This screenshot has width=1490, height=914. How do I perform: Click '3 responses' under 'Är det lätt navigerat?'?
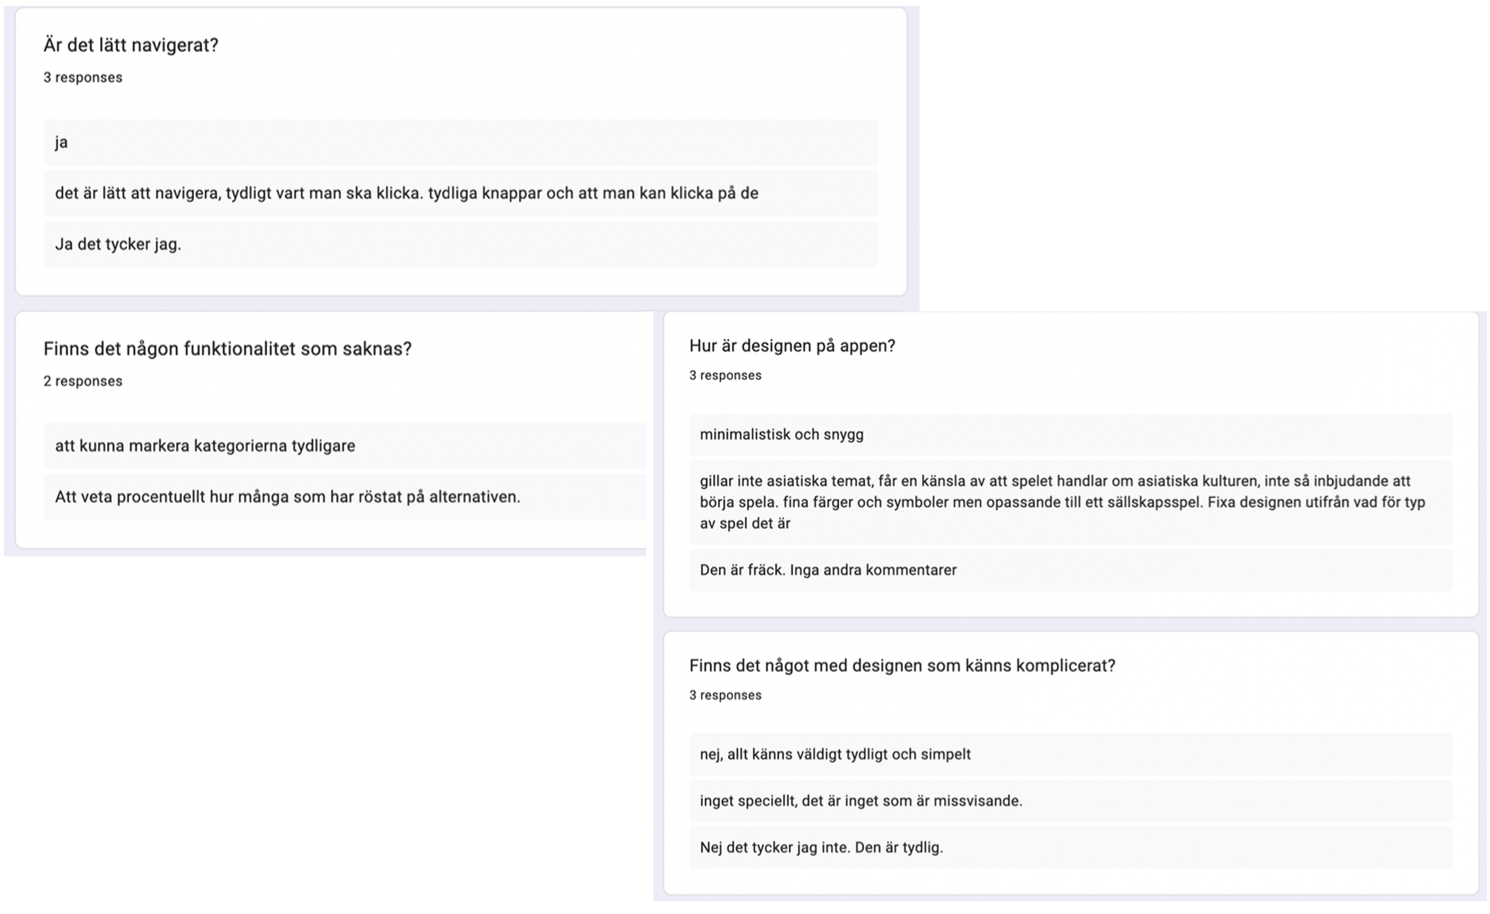pos(83,77)
